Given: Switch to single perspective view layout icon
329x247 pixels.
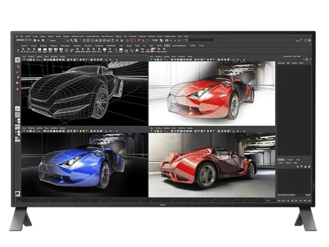Looking at the screenshot, I should 18,108.
